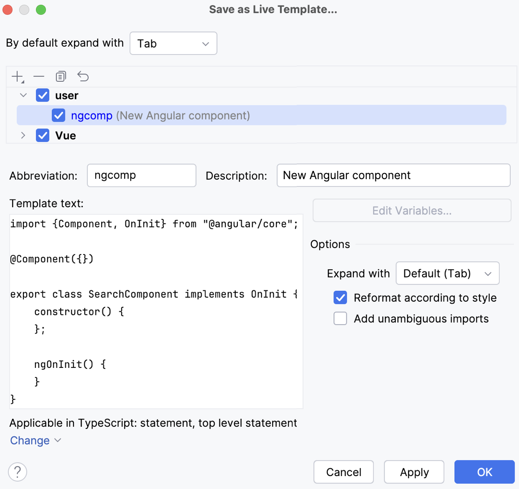Open the default expand with Tab dropdown
The image size is (519, 489).
(x=173, y=43)
